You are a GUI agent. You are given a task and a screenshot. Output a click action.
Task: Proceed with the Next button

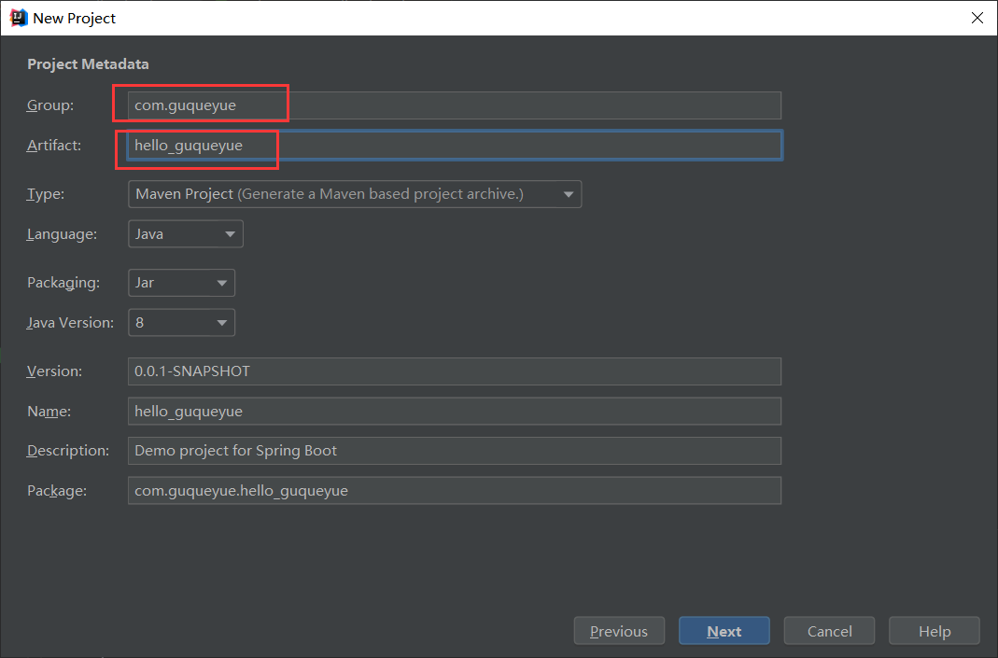coord(724,631)
